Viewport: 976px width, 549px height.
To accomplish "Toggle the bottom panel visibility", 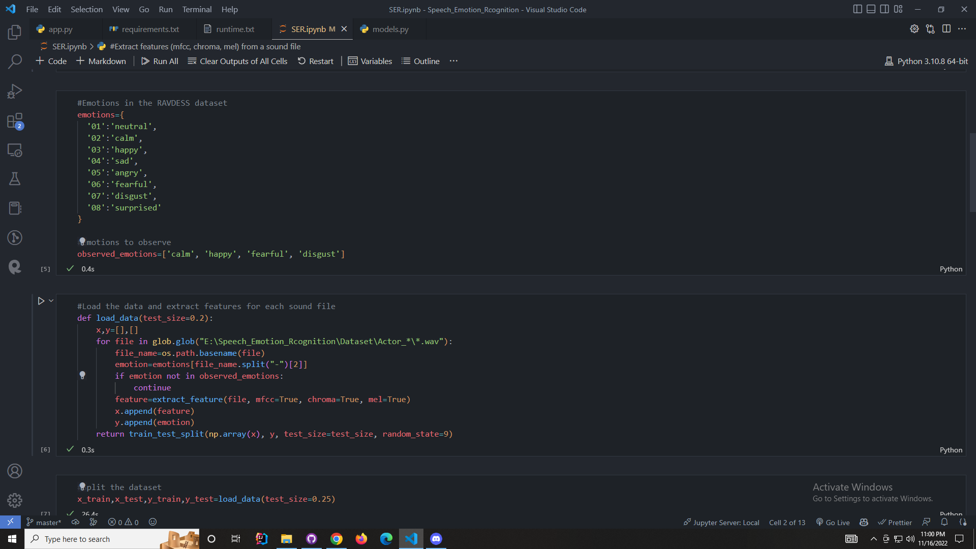I will (x=871, y=9).
